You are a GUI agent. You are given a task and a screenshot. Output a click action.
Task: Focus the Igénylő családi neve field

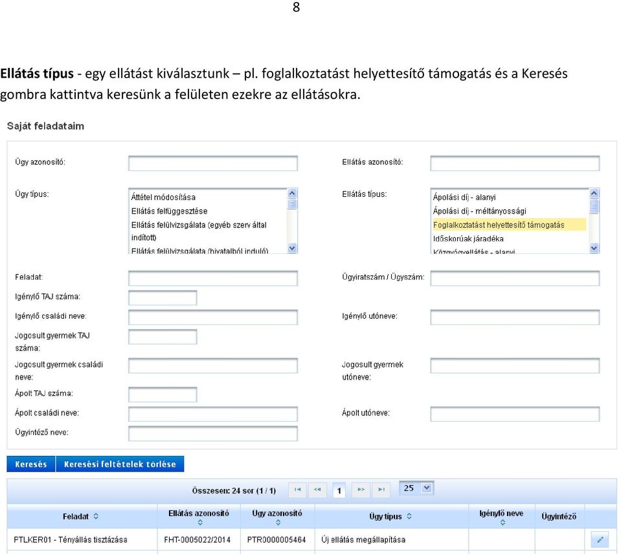click(x=213, y=317)
